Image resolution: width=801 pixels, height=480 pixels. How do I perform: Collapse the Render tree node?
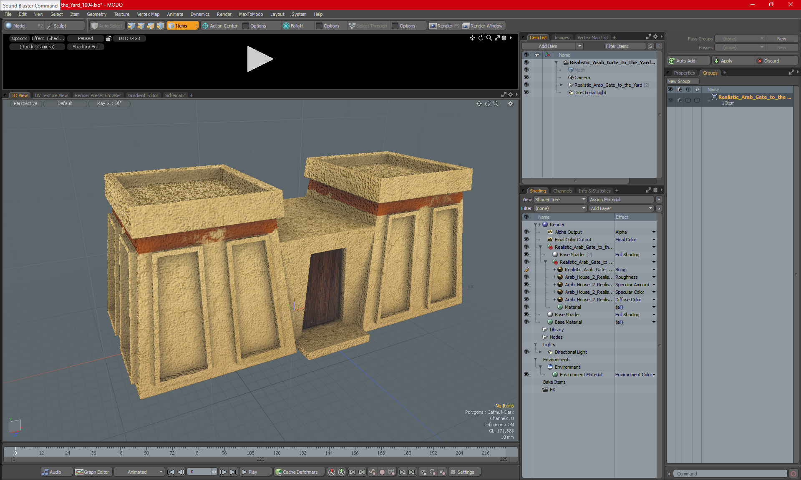(x=535, y=225)
